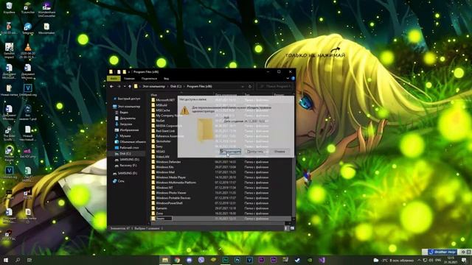Click Program Files (x86) breadcrumb

(199, 87)
